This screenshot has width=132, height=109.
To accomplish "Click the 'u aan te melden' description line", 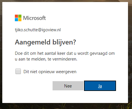I will (46, 59).
